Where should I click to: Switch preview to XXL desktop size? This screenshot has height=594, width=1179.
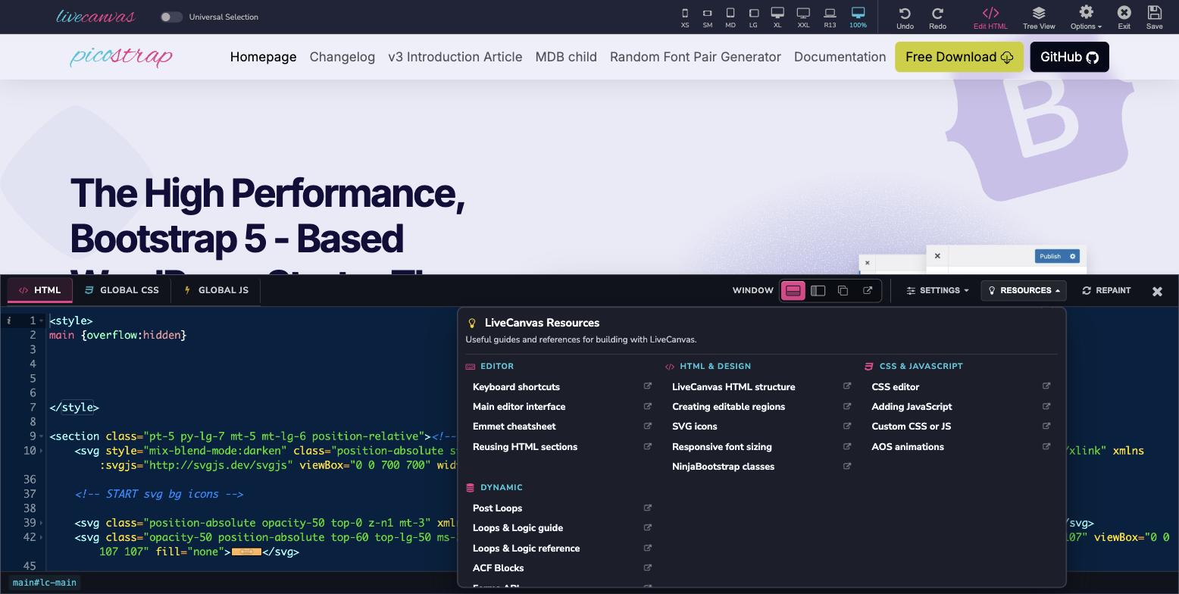(x=803, y=17)
